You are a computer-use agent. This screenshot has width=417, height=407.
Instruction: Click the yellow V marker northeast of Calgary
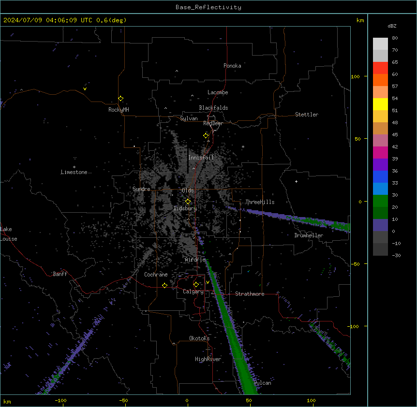tap(208, 282)
